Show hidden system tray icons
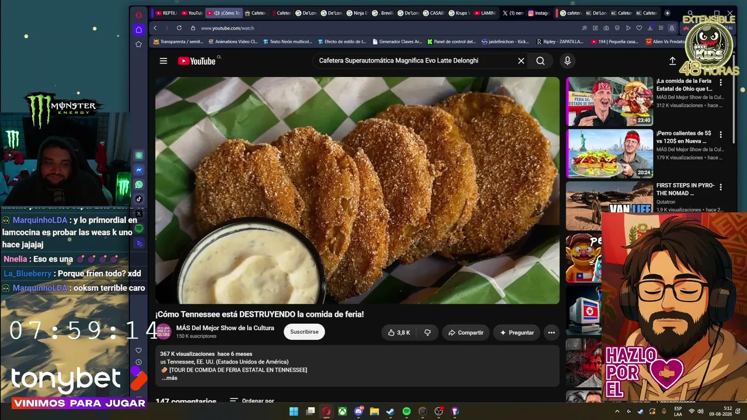 click(617, 411)
